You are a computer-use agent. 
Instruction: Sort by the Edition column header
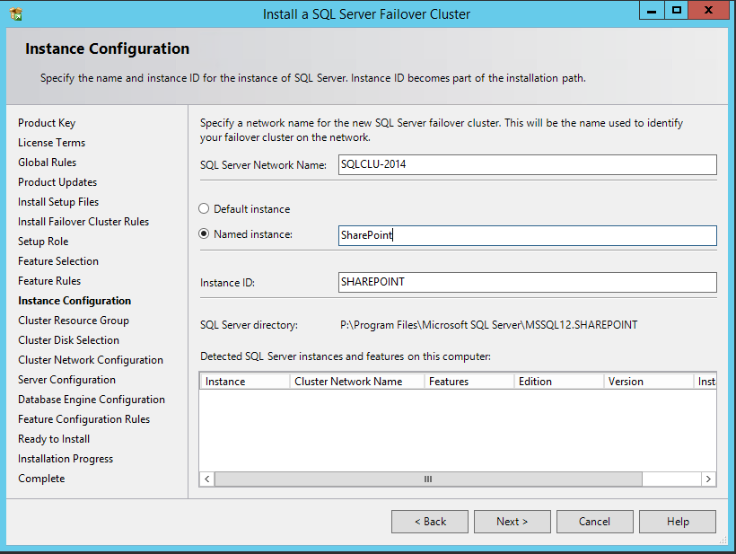(x=558, y=382)
